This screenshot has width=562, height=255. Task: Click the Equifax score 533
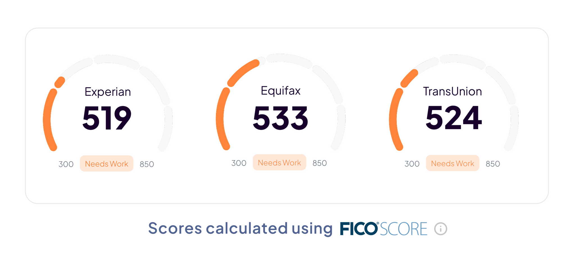pyautogui.click(x=280, y=118)
